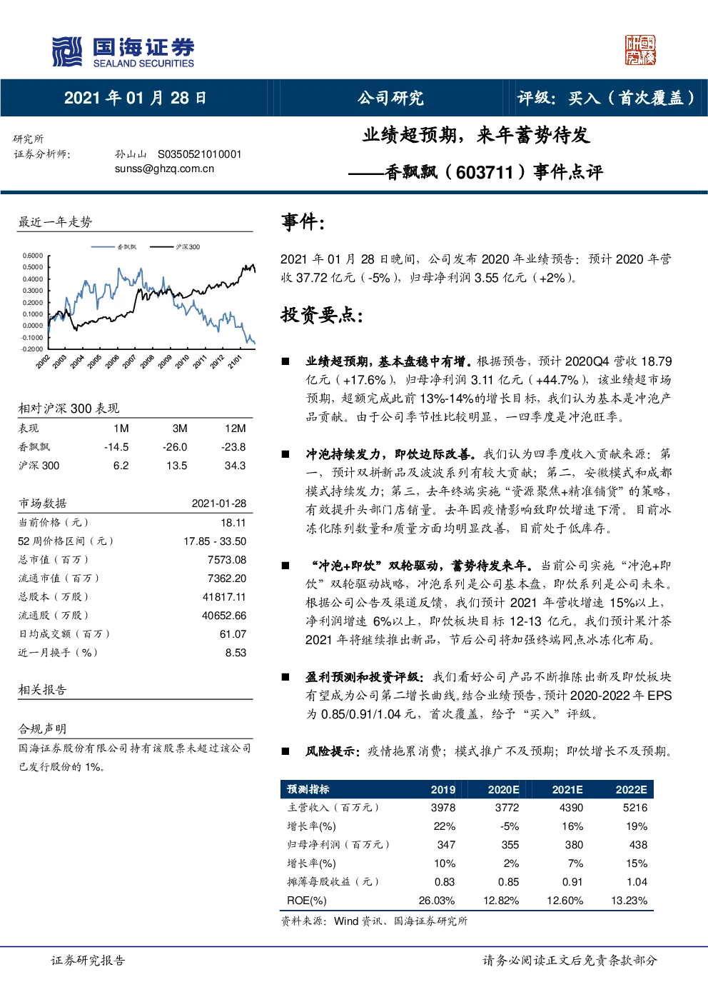Click the subtitle 香飘飘（603711）事件点评
The width and height of the screenshot is (708, 1002).
click(494, 172)
